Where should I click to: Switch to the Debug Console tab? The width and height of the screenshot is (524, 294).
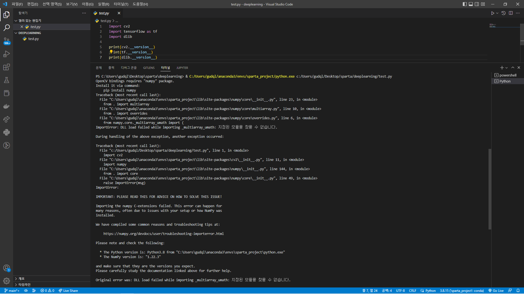pyautogui.click(x=129, y=68)
